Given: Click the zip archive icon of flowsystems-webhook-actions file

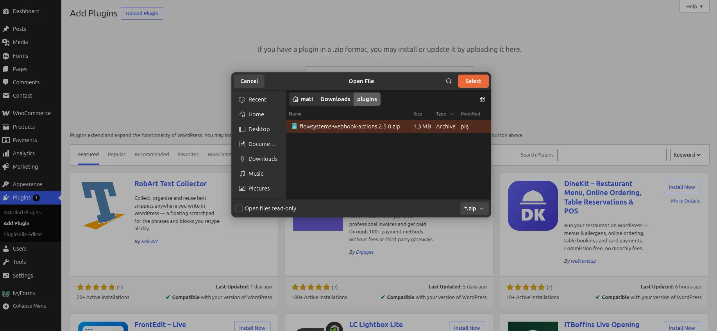Looking at the screenshot, I should coord(294,126).
